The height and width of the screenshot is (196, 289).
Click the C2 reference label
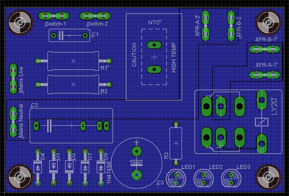[x=34, y=105]
